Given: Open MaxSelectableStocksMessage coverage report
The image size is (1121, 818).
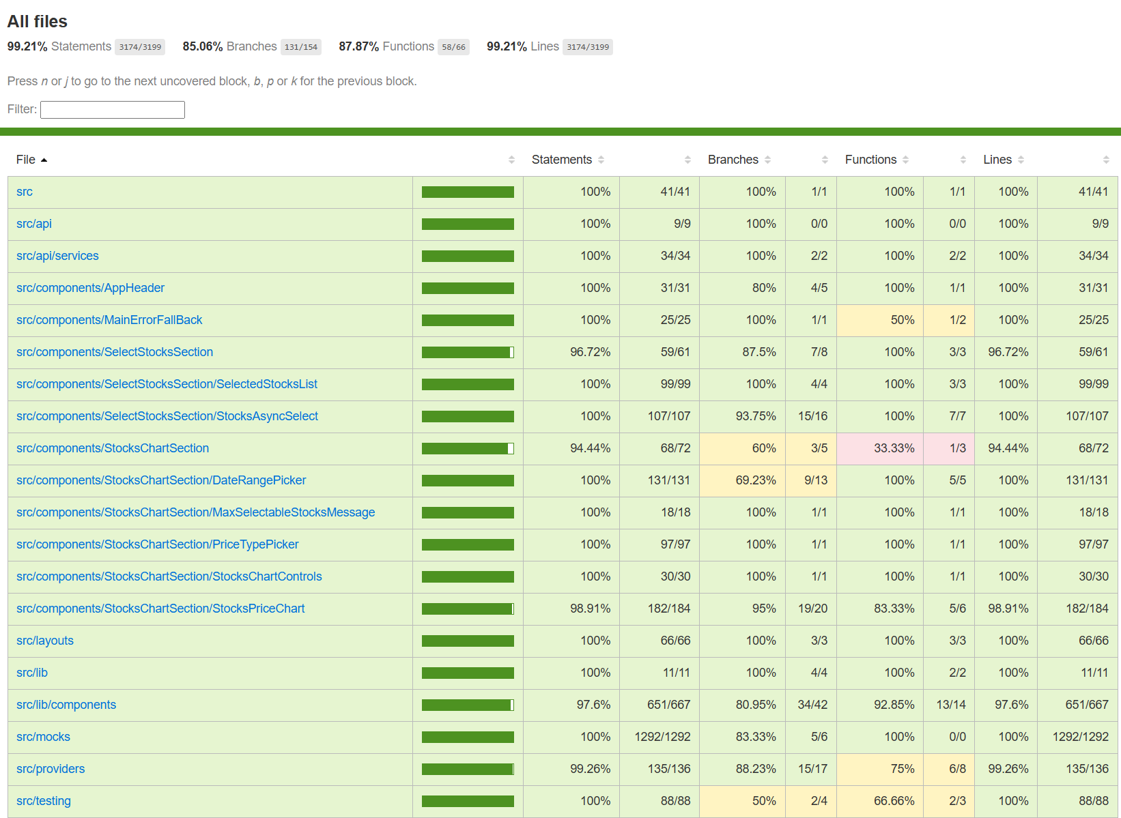Looking at the screenshot, I should point(196,512).
